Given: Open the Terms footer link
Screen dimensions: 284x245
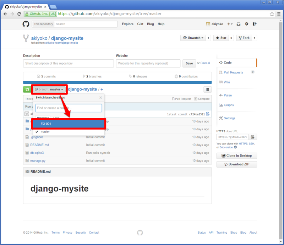Looking at the screenshot, I should (x=55, y=233).
